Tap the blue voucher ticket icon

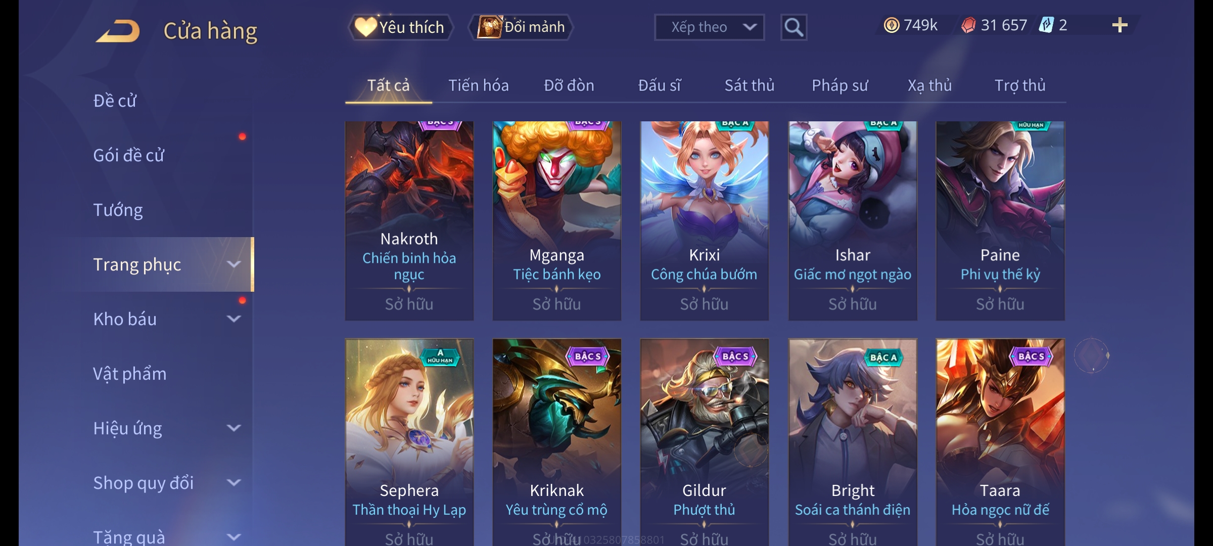1046,25
